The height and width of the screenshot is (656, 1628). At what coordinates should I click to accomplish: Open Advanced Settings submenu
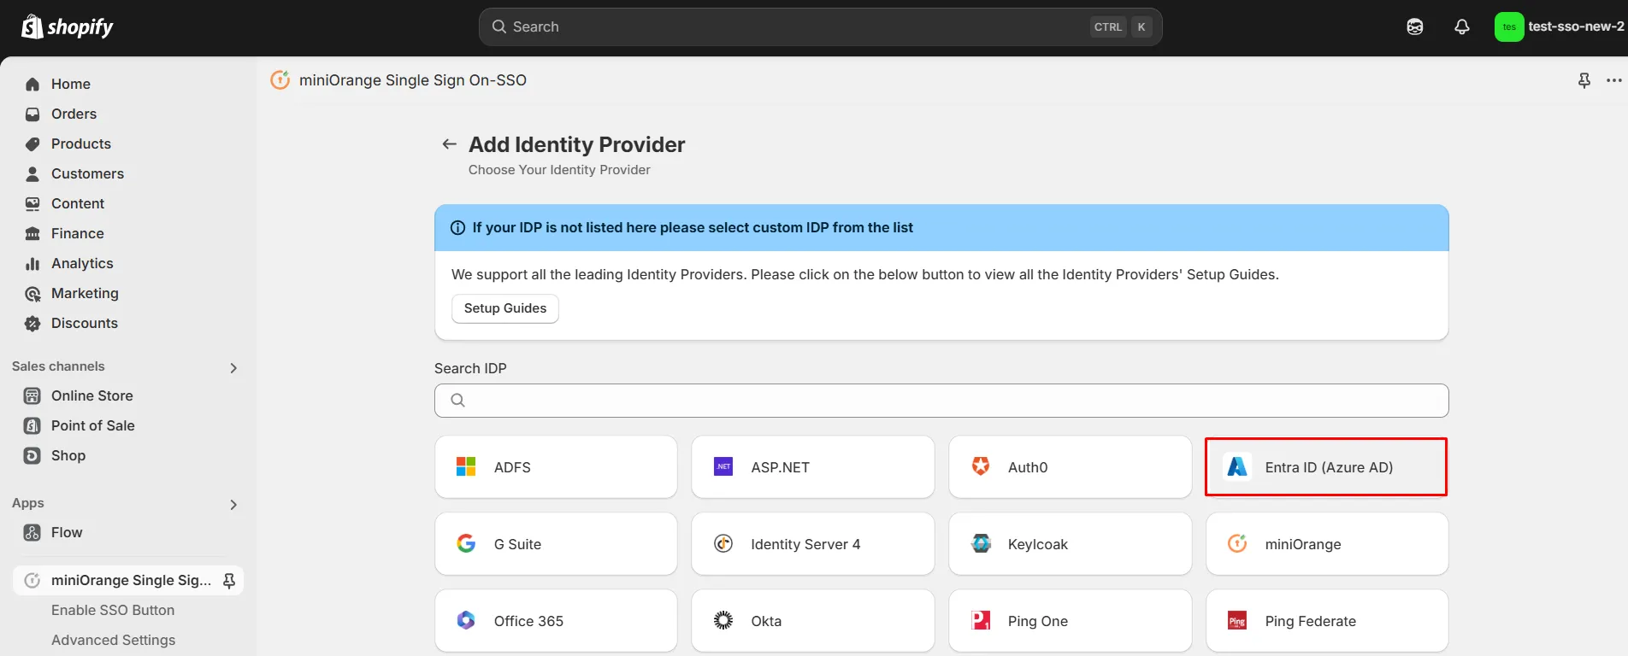tap(113, 640)
